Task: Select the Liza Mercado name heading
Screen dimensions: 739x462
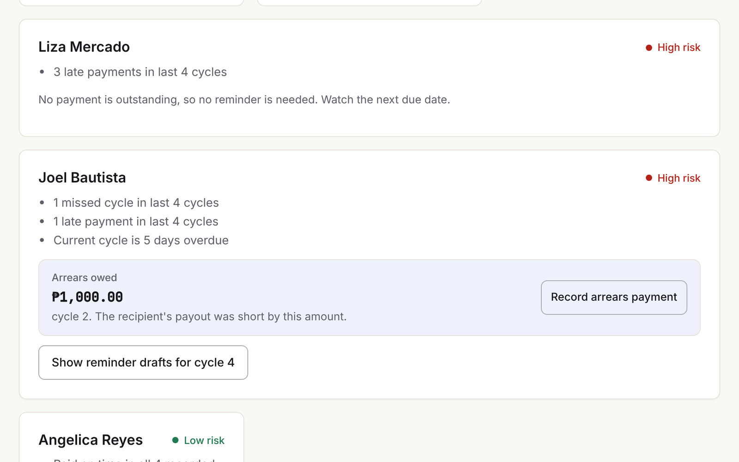Action: point(84,47)
